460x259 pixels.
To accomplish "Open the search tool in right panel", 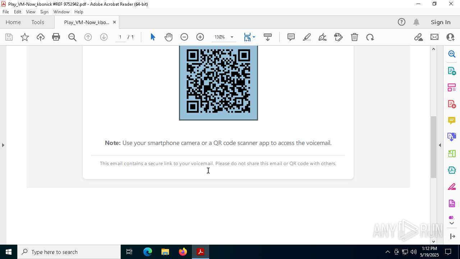I will (x=452, y=54).
